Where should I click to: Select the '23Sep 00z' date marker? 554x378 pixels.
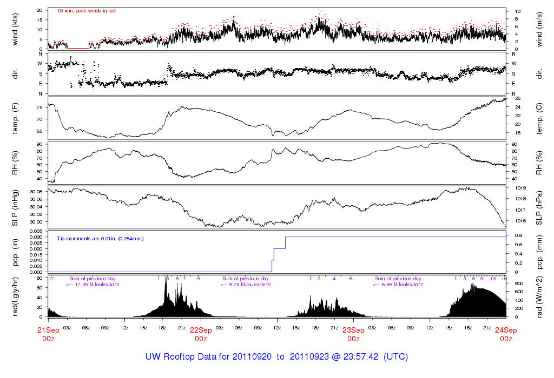(353, 334)
